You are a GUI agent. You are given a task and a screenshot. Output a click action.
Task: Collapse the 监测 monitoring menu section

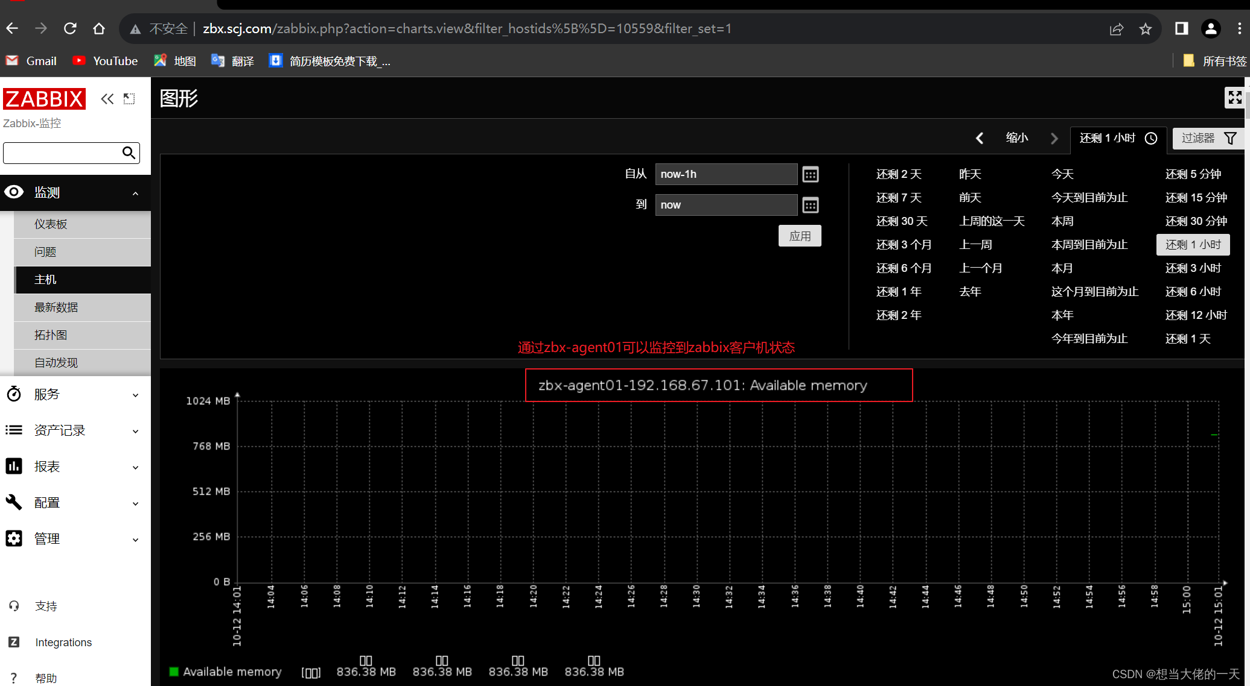(x=75, y=193)
